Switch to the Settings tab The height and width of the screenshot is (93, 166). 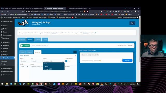38,40
